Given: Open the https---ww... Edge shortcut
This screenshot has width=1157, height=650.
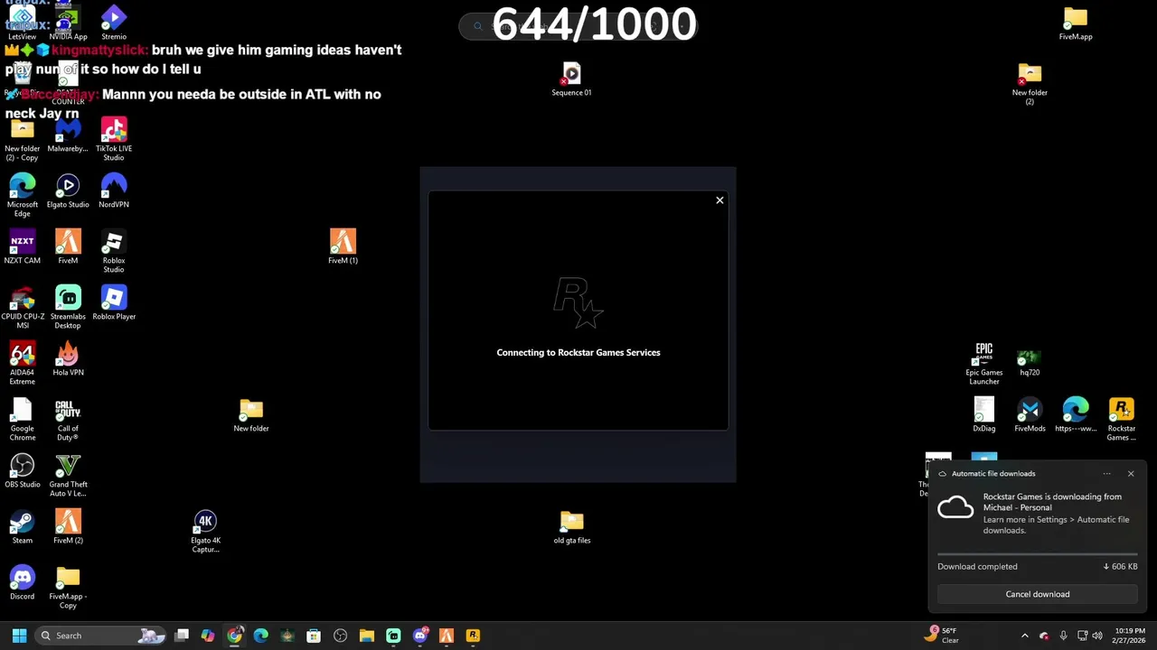Looking at the screenshot, I should point(1076,415).
